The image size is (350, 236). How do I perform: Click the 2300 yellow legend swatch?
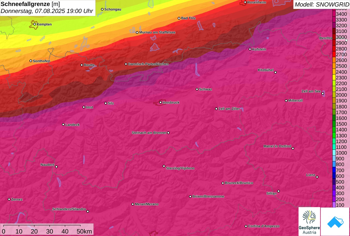click(x=334, y=78)
